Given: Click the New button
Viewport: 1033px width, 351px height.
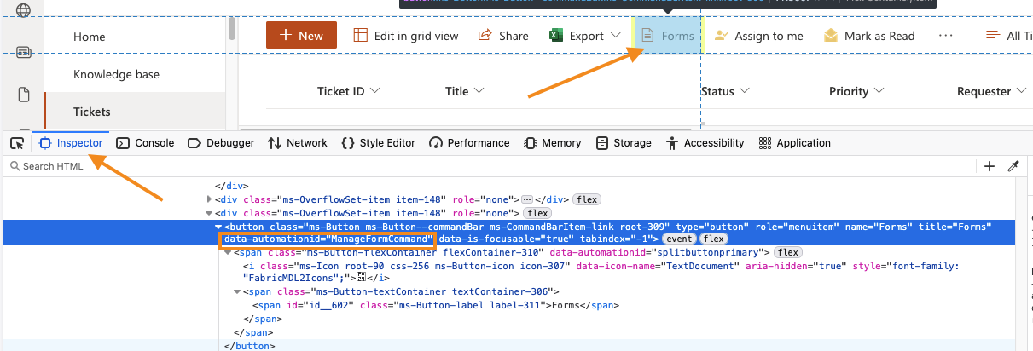Looking at the screenshot, I should pos(301,36).
